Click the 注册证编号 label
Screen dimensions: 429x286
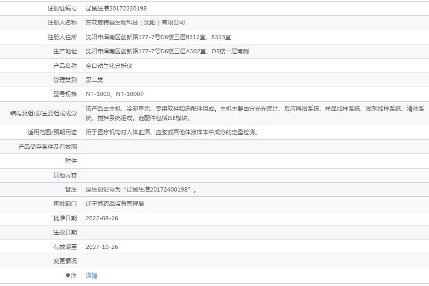click(62, 8)
